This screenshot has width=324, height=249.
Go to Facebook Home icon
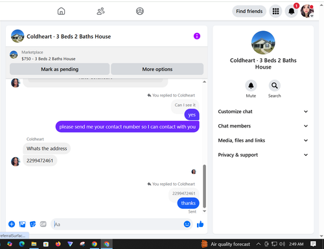tap(61, 11)
